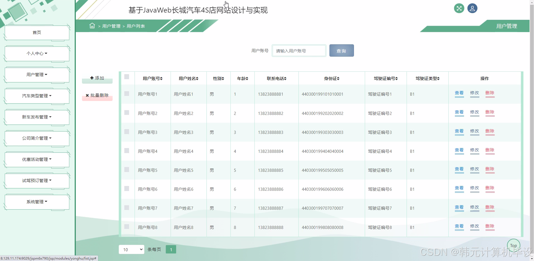
Task: Click 删除 for the 用户账号8 row
Action: [x=490, y=226]
